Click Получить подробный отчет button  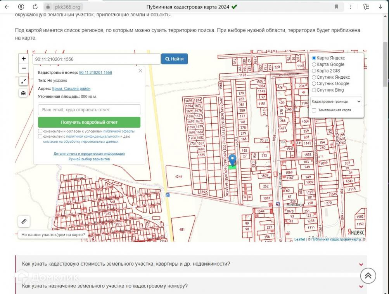point(89,122)
